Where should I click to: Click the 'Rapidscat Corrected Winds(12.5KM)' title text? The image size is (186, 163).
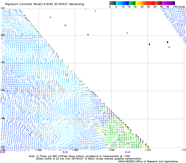click(29, 4)
